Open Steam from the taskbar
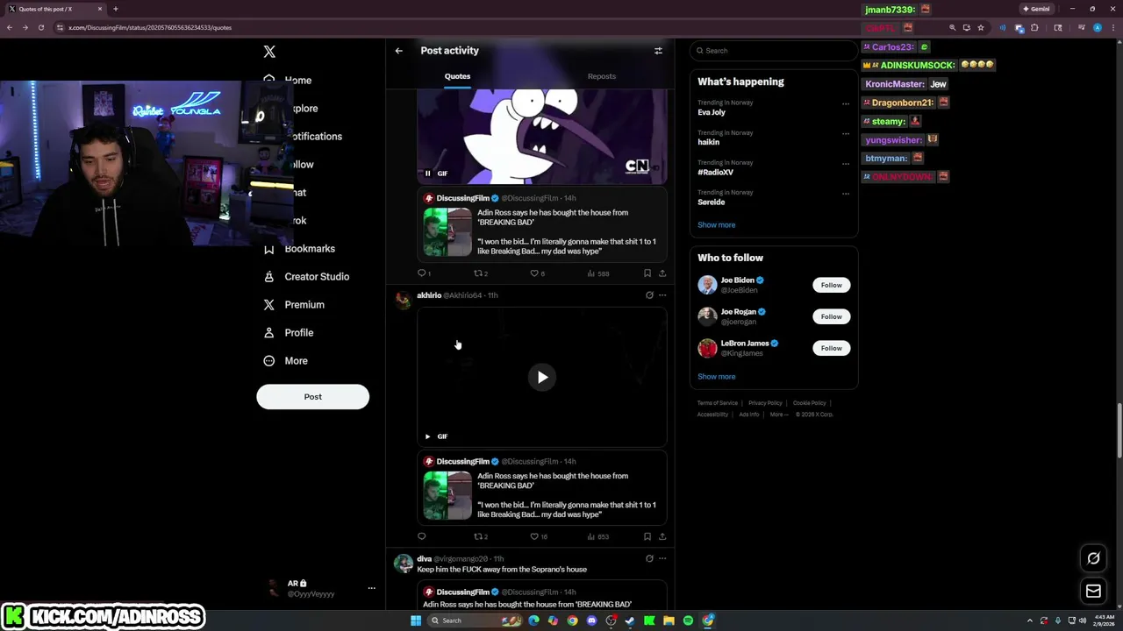The width and height of the screenshot is (1123, 631). (630, 620)
